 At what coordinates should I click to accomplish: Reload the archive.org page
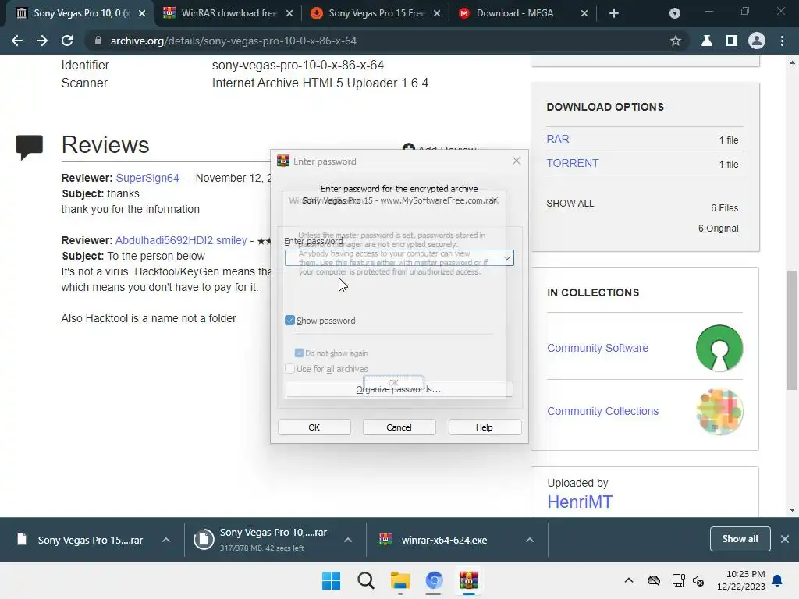(67, 41)
